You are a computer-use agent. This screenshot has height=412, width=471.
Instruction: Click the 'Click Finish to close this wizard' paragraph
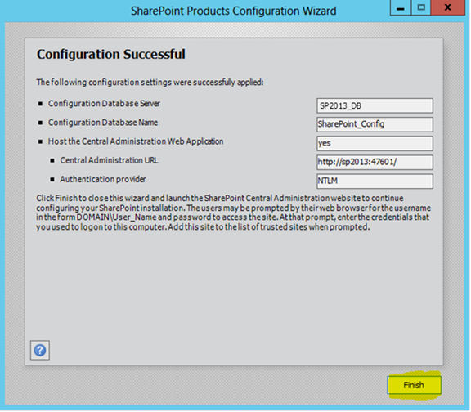pos(233,213)
